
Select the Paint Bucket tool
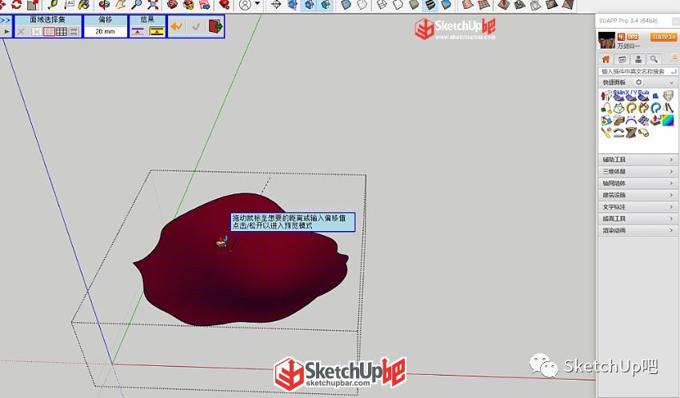[x=84, y=4]
